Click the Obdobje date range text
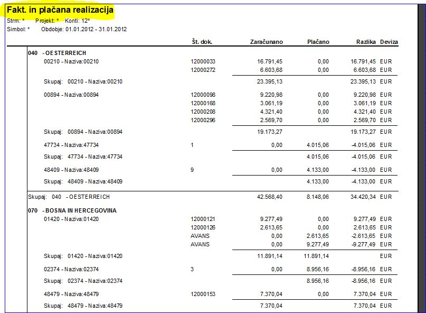Screen dimensions: 426x313 (84, 30)
